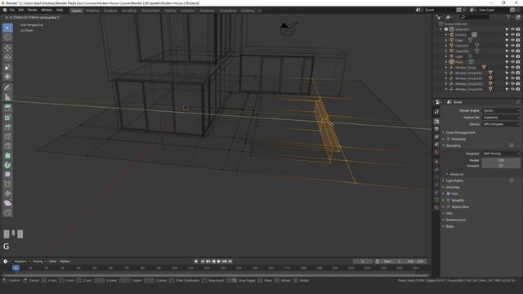Select the Smooth tool

(x=7, y=174)
